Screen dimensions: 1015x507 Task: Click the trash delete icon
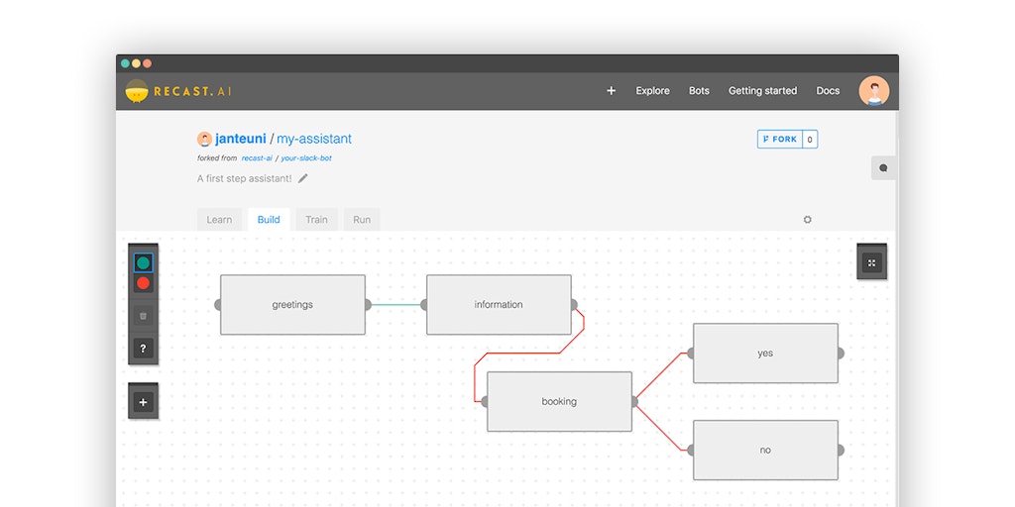click(144, 316)
